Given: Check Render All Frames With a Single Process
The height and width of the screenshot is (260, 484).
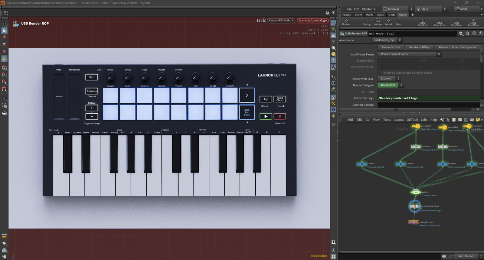Looking at the screenshot, I should pos(379,73).
